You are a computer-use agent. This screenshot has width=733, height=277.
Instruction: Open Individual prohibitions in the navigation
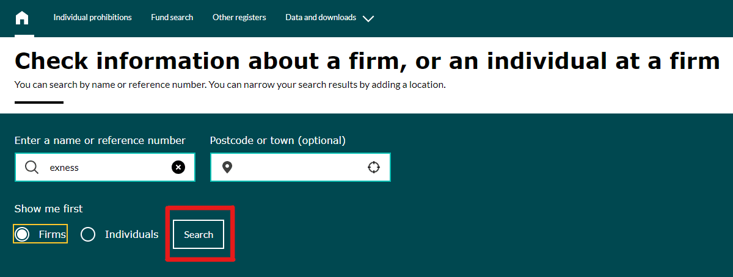(92, 18)
